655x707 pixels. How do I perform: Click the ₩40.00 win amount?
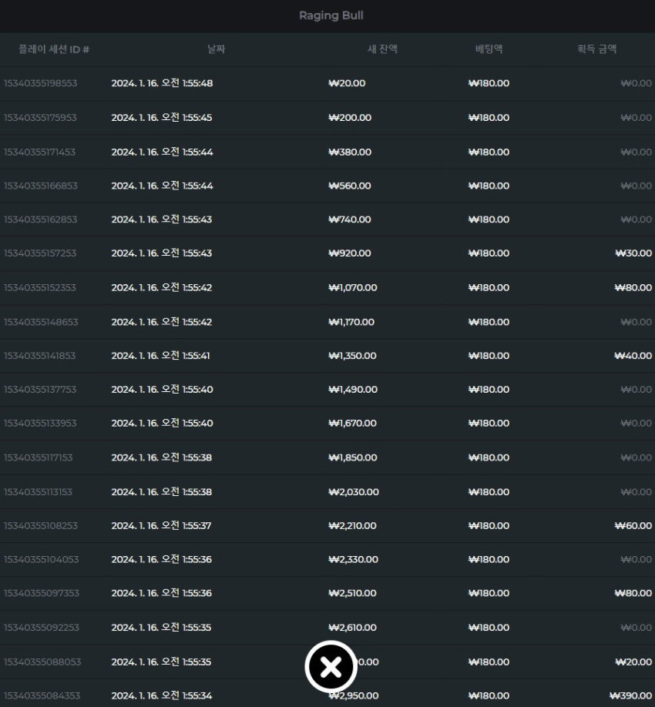click(x=633, y=356)
